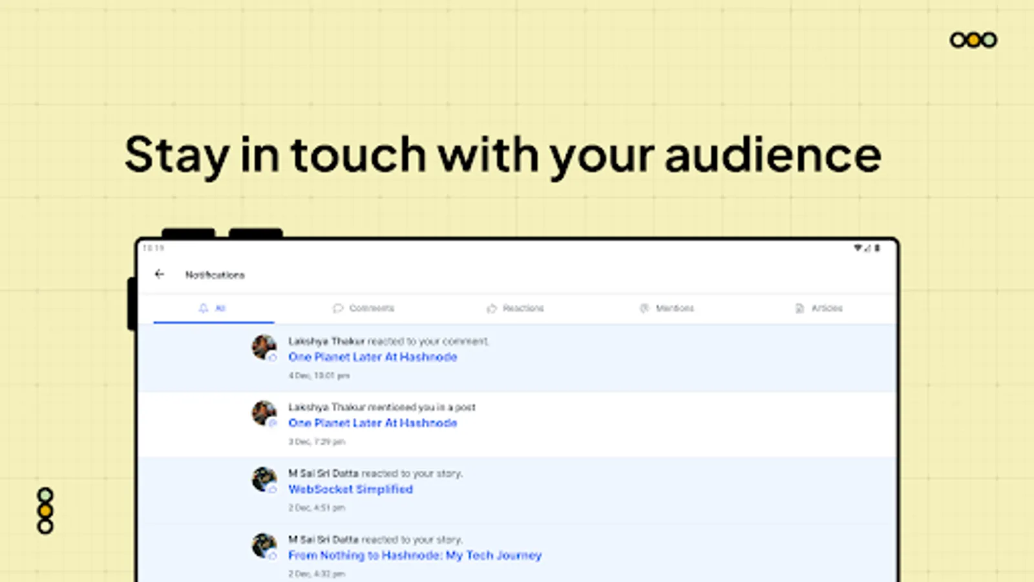Switch to the All notifications tab
The image size is (1034, 582).
213,308
